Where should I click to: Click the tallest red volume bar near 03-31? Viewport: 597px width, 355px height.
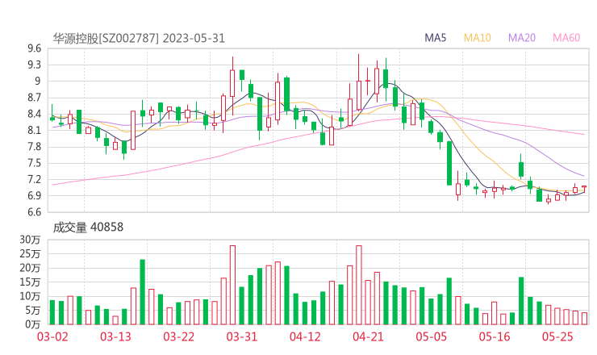[x=232, y=285]
